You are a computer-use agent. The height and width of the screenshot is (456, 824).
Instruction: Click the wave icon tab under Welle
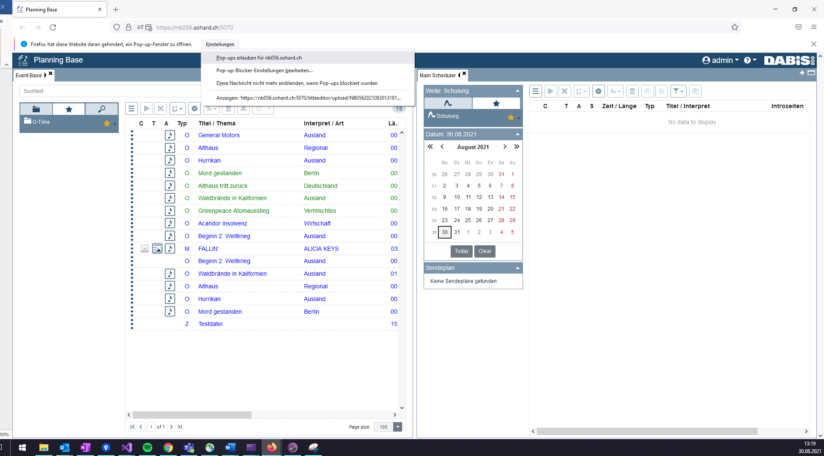[x=448, y=103]
